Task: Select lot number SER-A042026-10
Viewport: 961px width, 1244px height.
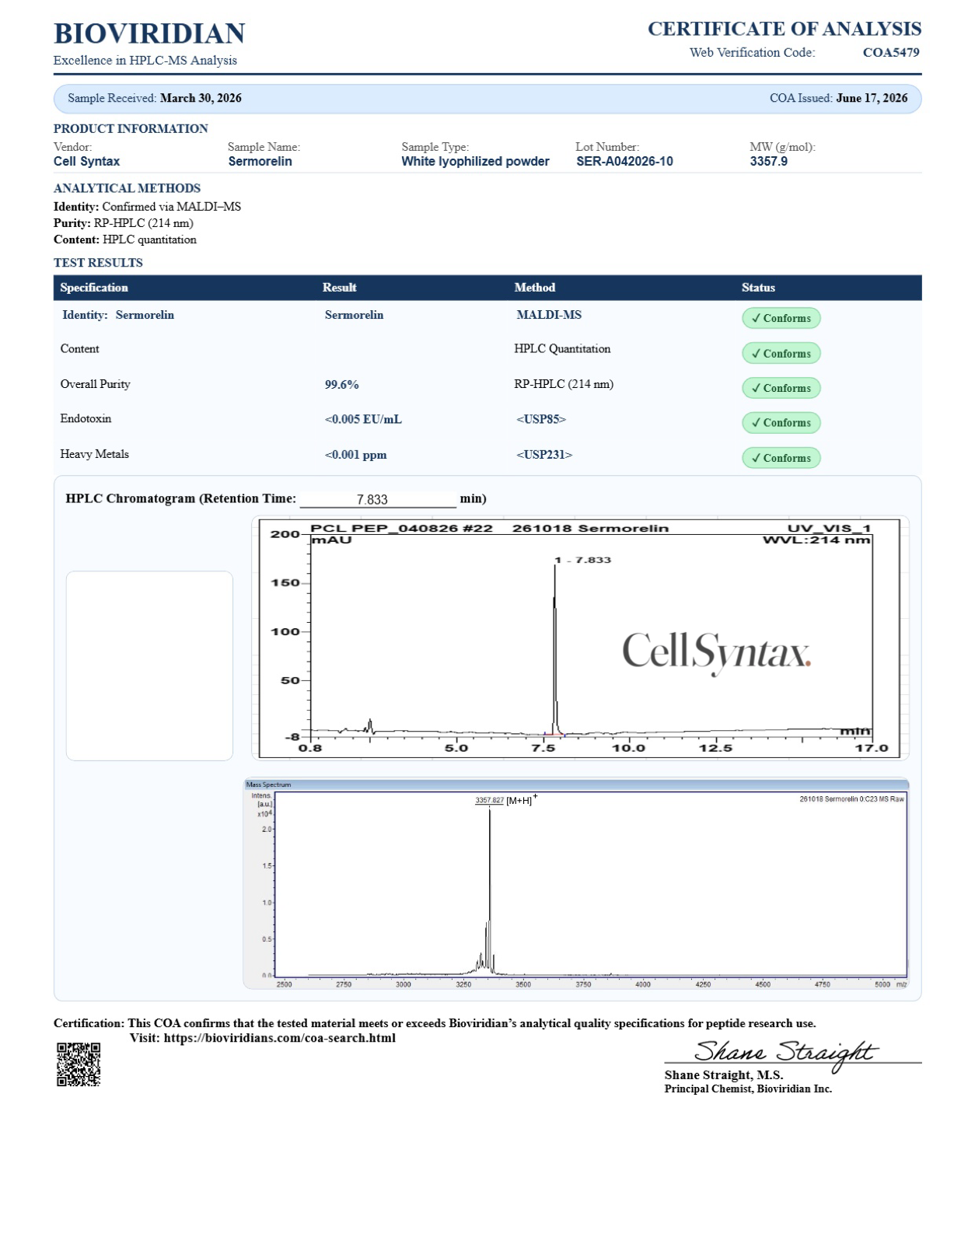Action: point(624,161)
